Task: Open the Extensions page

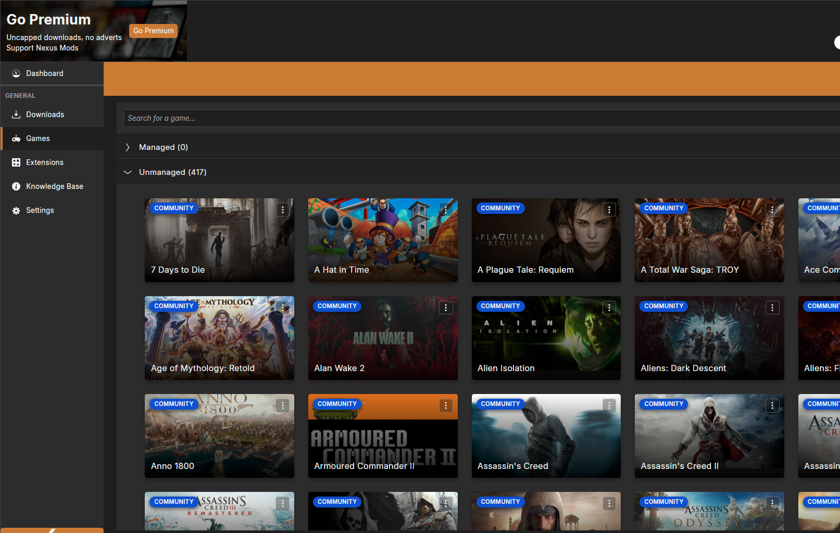Action: click(52, 162)
